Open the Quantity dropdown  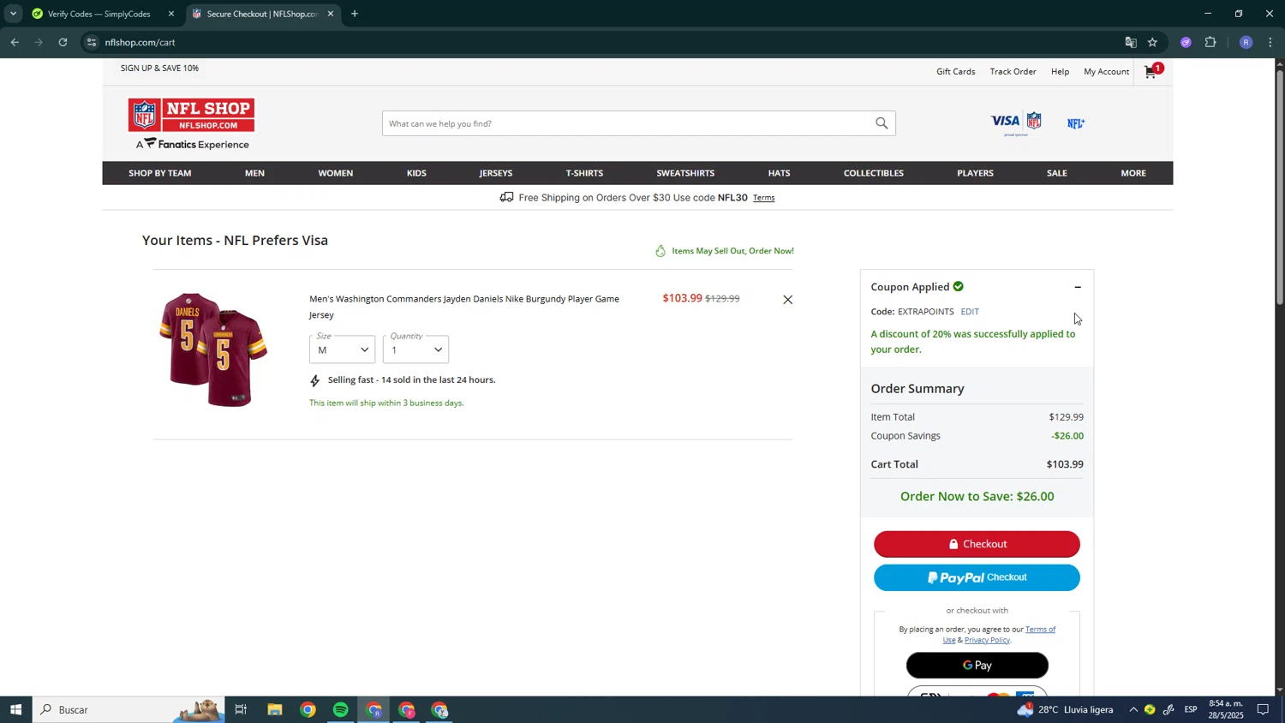415,349
